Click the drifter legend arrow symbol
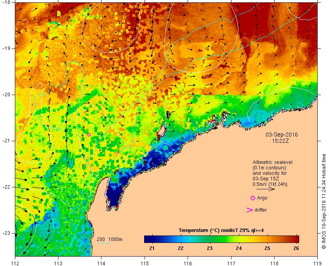The height and width of the screenshot is (266, 329). [x=250, y=210]
